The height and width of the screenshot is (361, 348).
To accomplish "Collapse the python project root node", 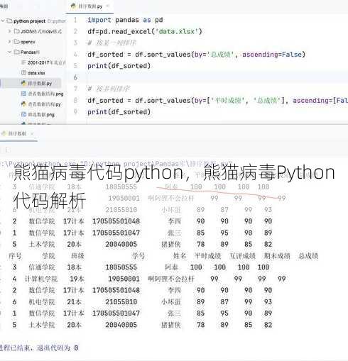I will 3,21.
